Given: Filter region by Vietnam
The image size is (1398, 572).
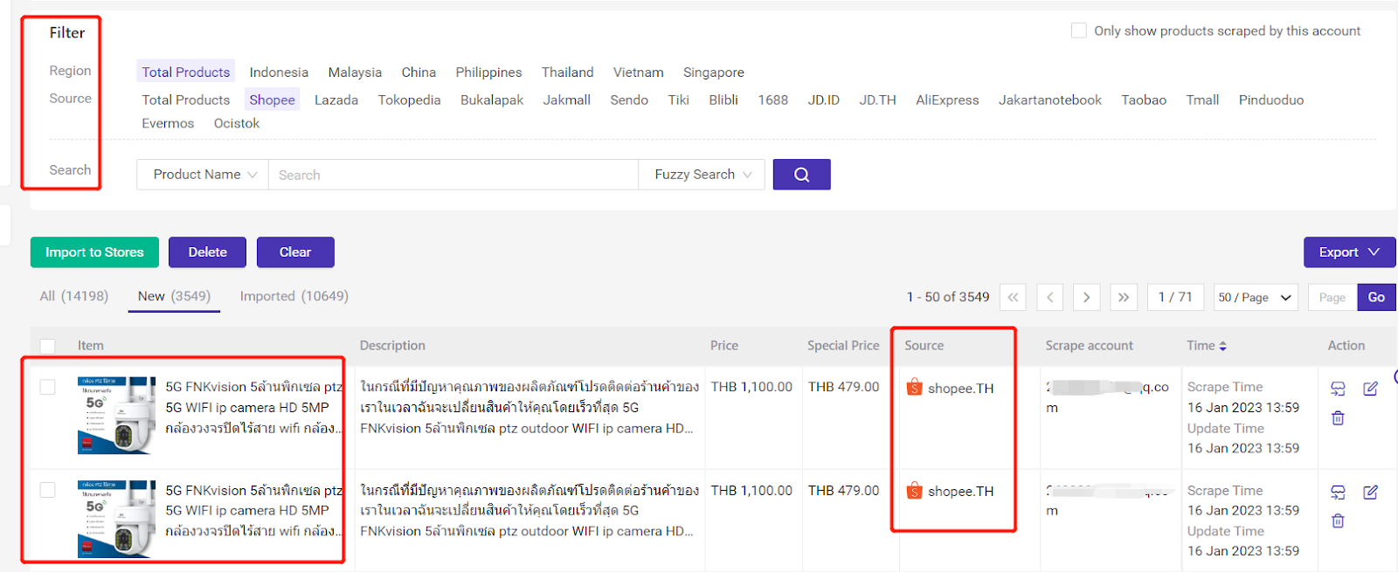Looking at the screenshot, I should pyautogui.click(x=638, y=72).
